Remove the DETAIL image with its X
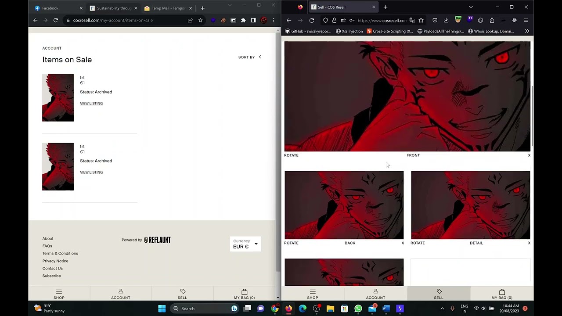 [x=529, y=243]
